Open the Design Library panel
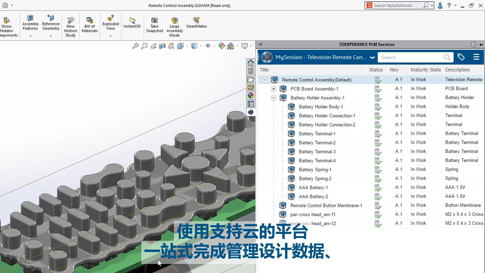485x273 pixels. (x=251, y=71)
